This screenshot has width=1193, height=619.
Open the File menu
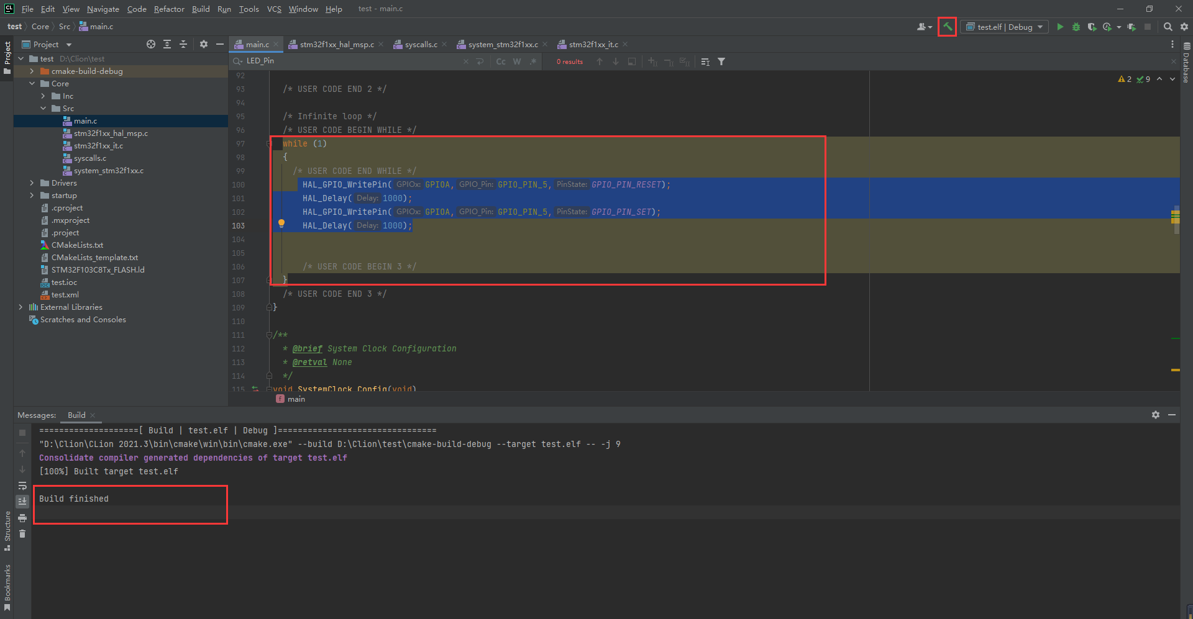(27, 9)
